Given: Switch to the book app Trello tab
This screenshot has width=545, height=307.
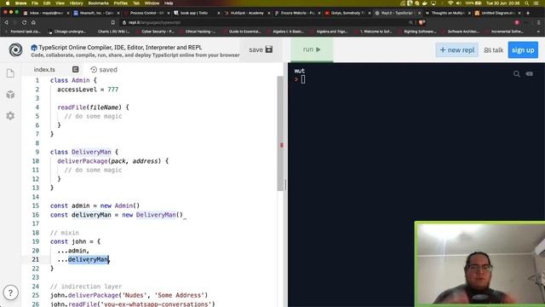Looking at the screenshot, I should tap(197, 13).
